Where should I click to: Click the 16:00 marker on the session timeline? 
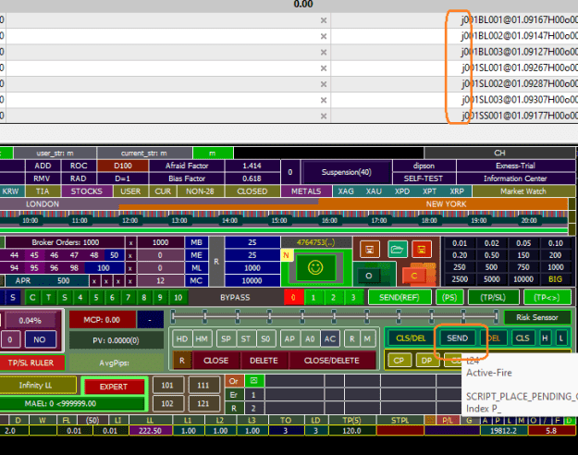329,220
